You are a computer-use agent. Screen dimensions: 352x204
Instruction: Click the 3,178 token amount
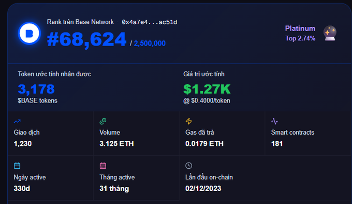(36, 89)
